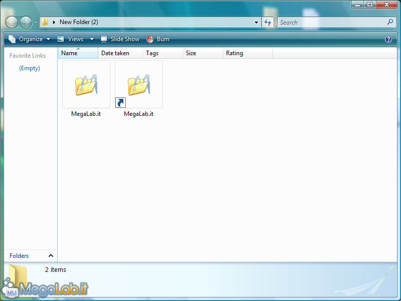Select the first MegaLab.it folder thumbnail

[86, 84]
